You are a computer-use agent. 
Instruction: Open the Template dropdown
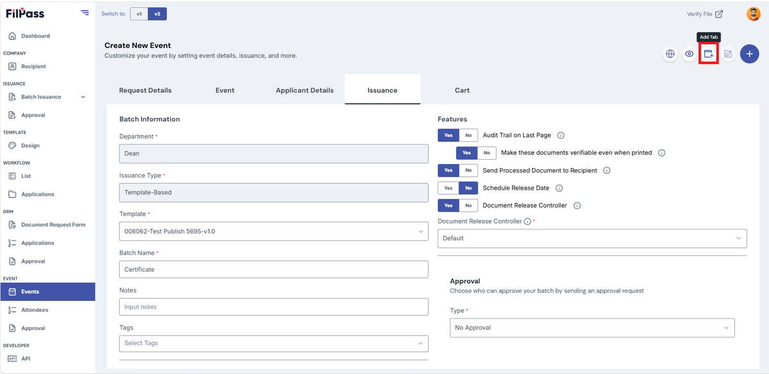(x=274, y=231)
